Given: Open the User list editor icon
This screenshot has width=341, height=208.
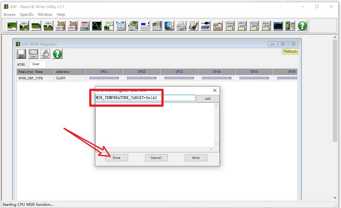Looking at the screenshot, I should (x=33, y=54).
